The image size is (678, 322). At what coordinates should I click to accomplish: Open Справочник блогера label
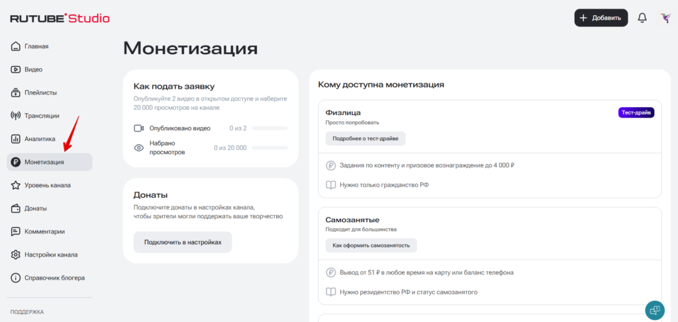tap(54, 278)
